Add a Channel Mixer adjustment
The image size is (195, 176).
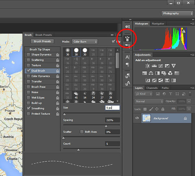pos(170,73)
